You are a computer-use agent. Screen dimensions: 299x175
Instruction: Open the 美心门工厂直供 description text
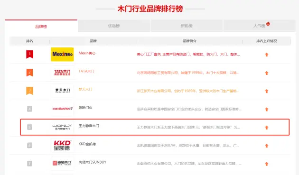pos(188,55)
